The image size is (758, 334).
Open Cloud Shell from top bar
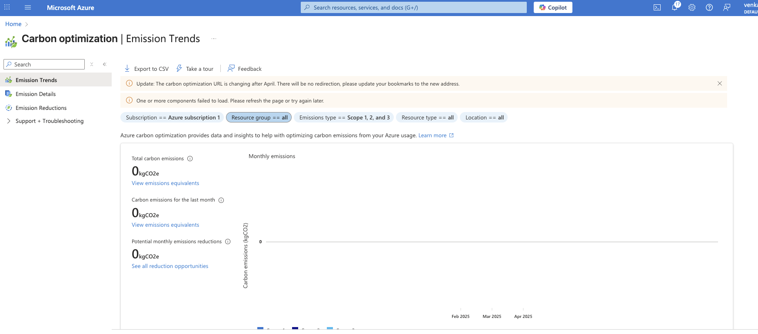(x=657, y=7)
